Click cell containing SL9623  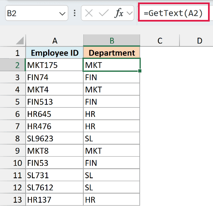click(55, 138)
